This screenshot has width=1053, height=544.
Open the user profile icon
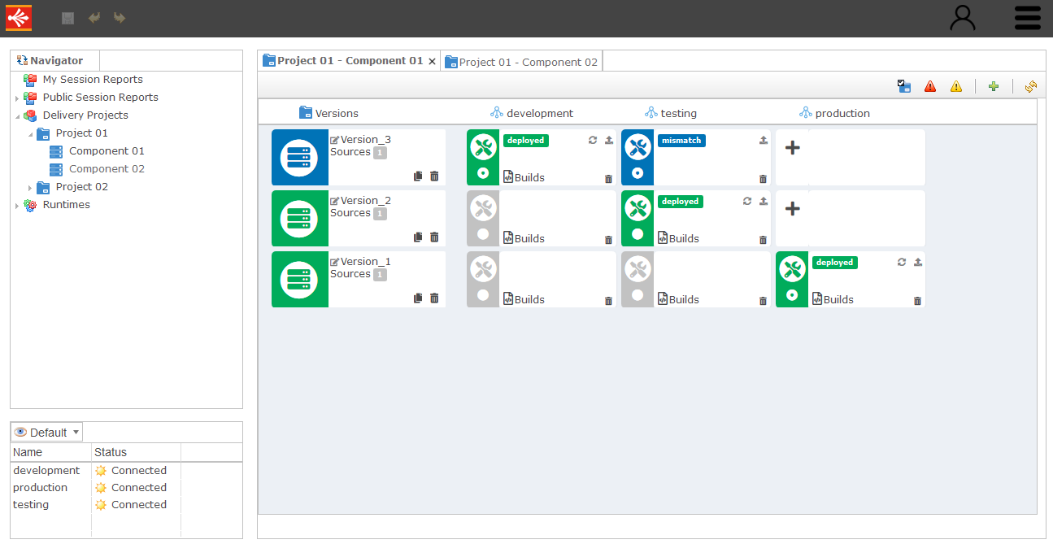[963, 18]
